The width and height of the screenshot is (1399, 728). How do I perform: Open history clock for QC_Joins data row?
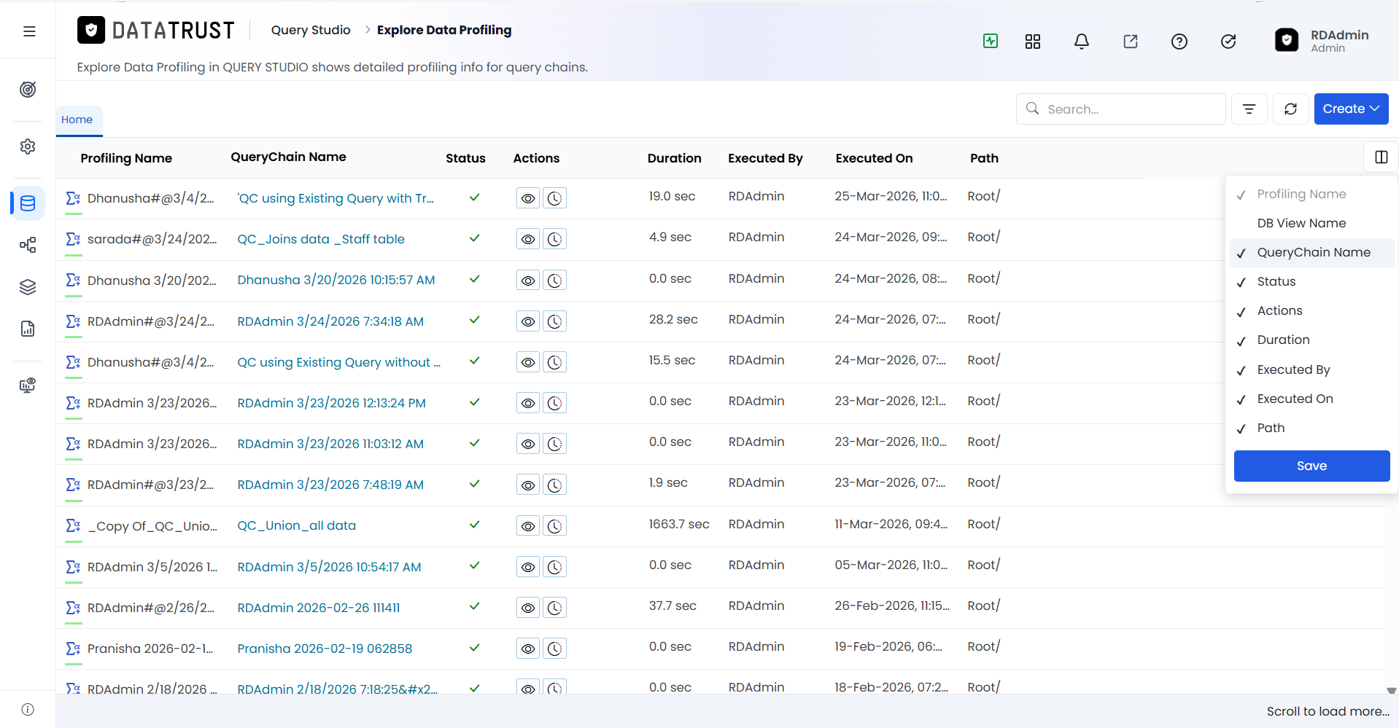coord(555,239)
